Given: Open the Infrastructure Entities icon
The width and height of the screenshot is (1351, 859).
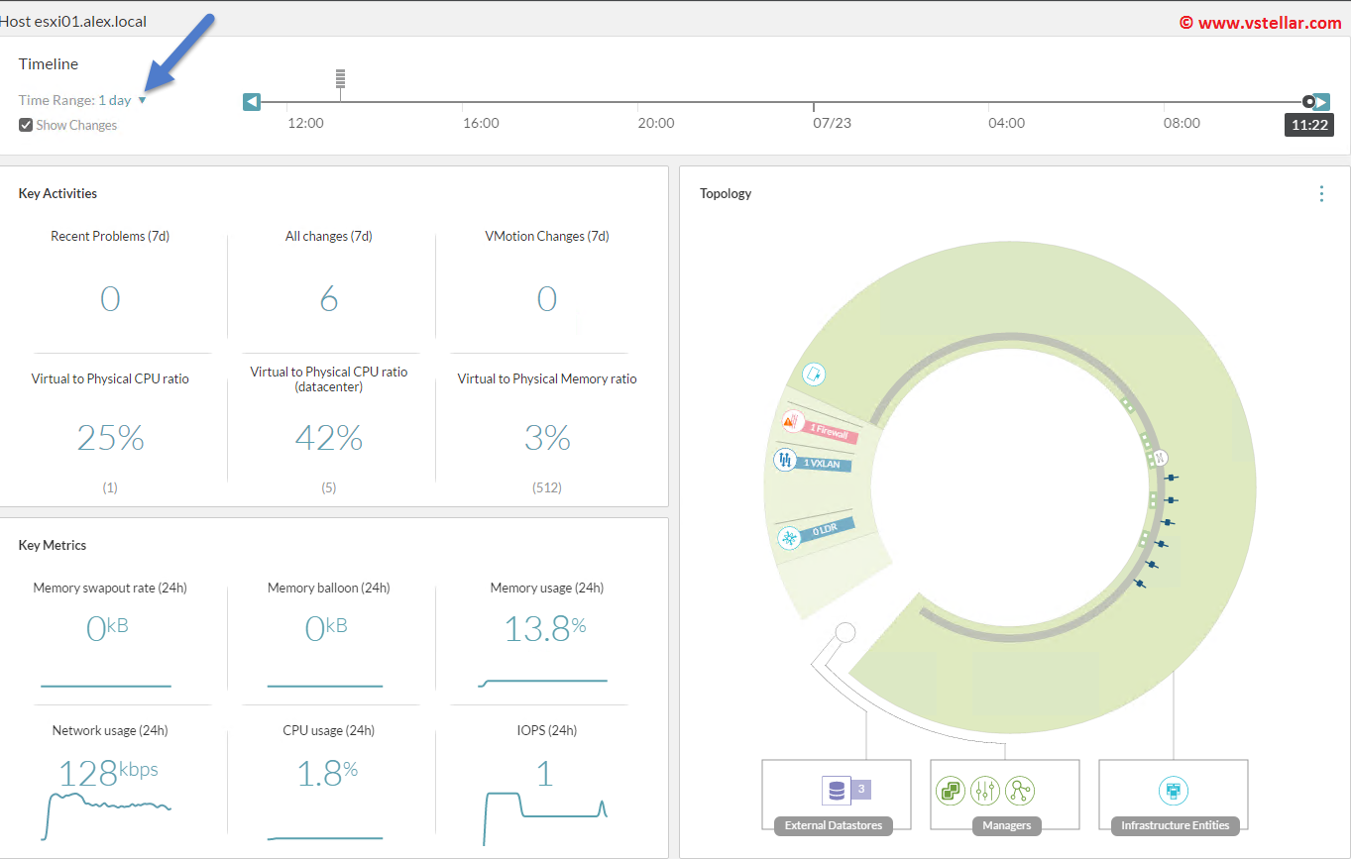Looking at the screenshot, I should coord(1174,791).
